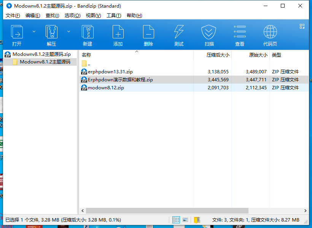Click zip icon of Erphpdown演示数据和教程.zip

[x=84, y=79]
